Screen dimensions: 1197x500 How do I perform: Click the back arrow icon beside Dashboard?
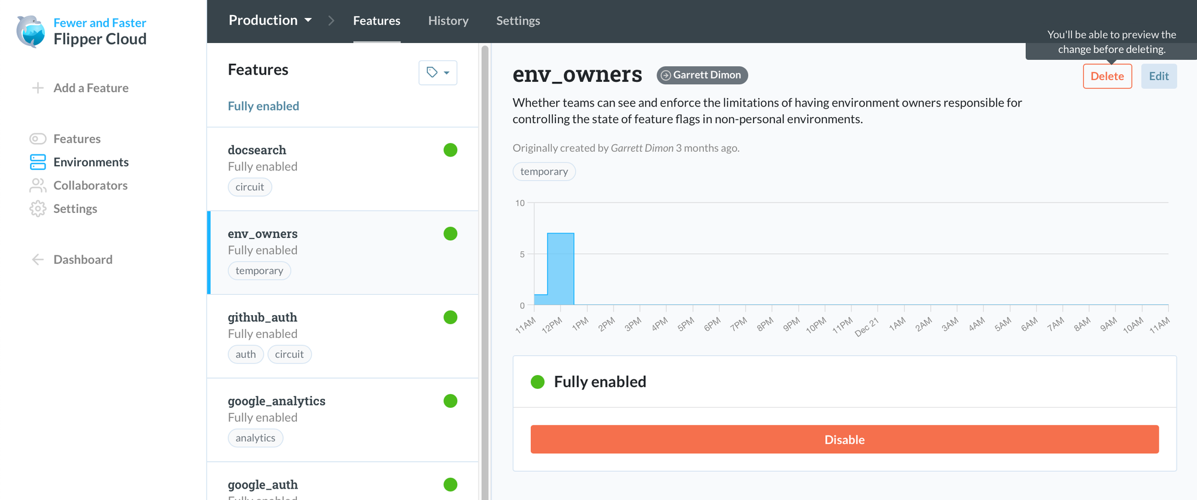(38, 260)
